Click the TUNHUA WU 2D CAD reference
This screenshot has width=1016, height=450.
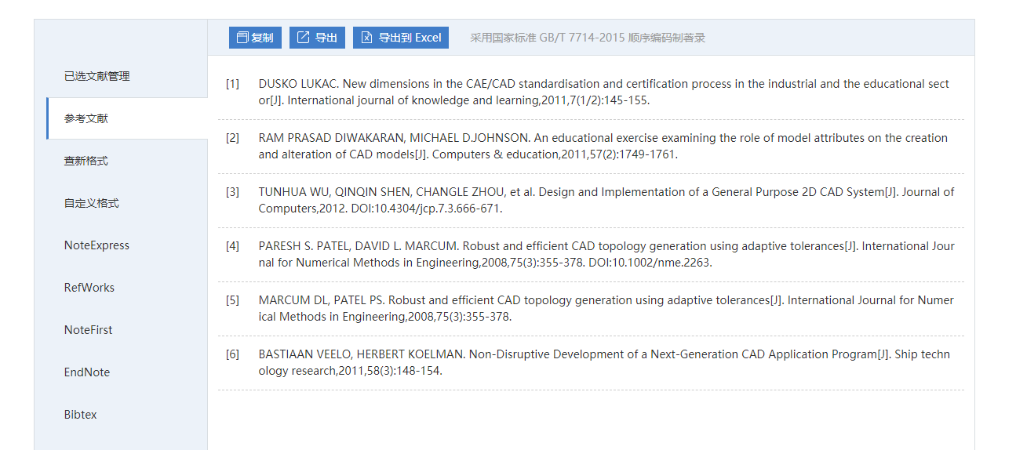pyautogui.click(x=606, y=201)
